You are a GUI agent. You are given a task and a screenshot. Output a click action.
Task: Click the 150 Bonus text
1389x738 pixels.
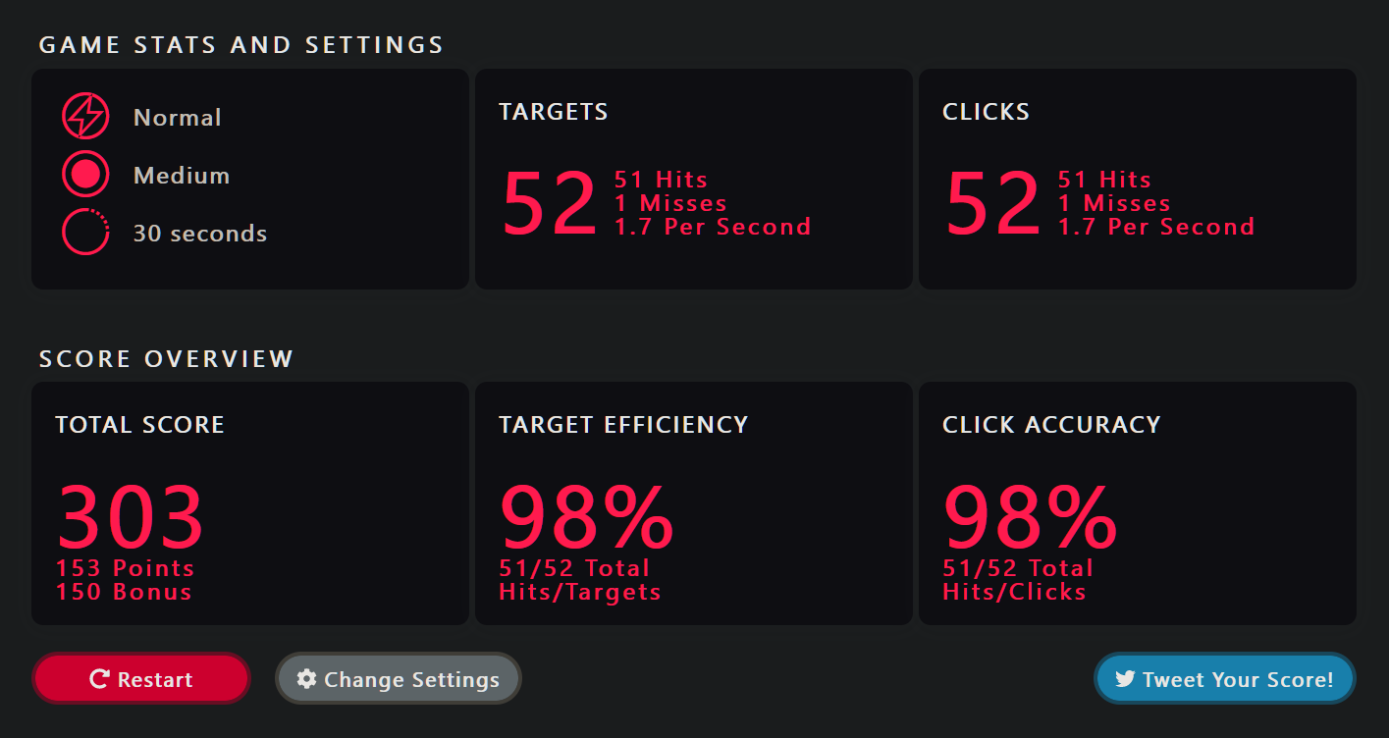point(124,592)
